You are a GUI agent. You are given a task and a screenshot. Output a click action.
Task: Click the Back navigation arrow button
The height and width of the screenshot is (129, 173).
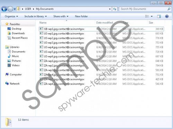(4, 9)
